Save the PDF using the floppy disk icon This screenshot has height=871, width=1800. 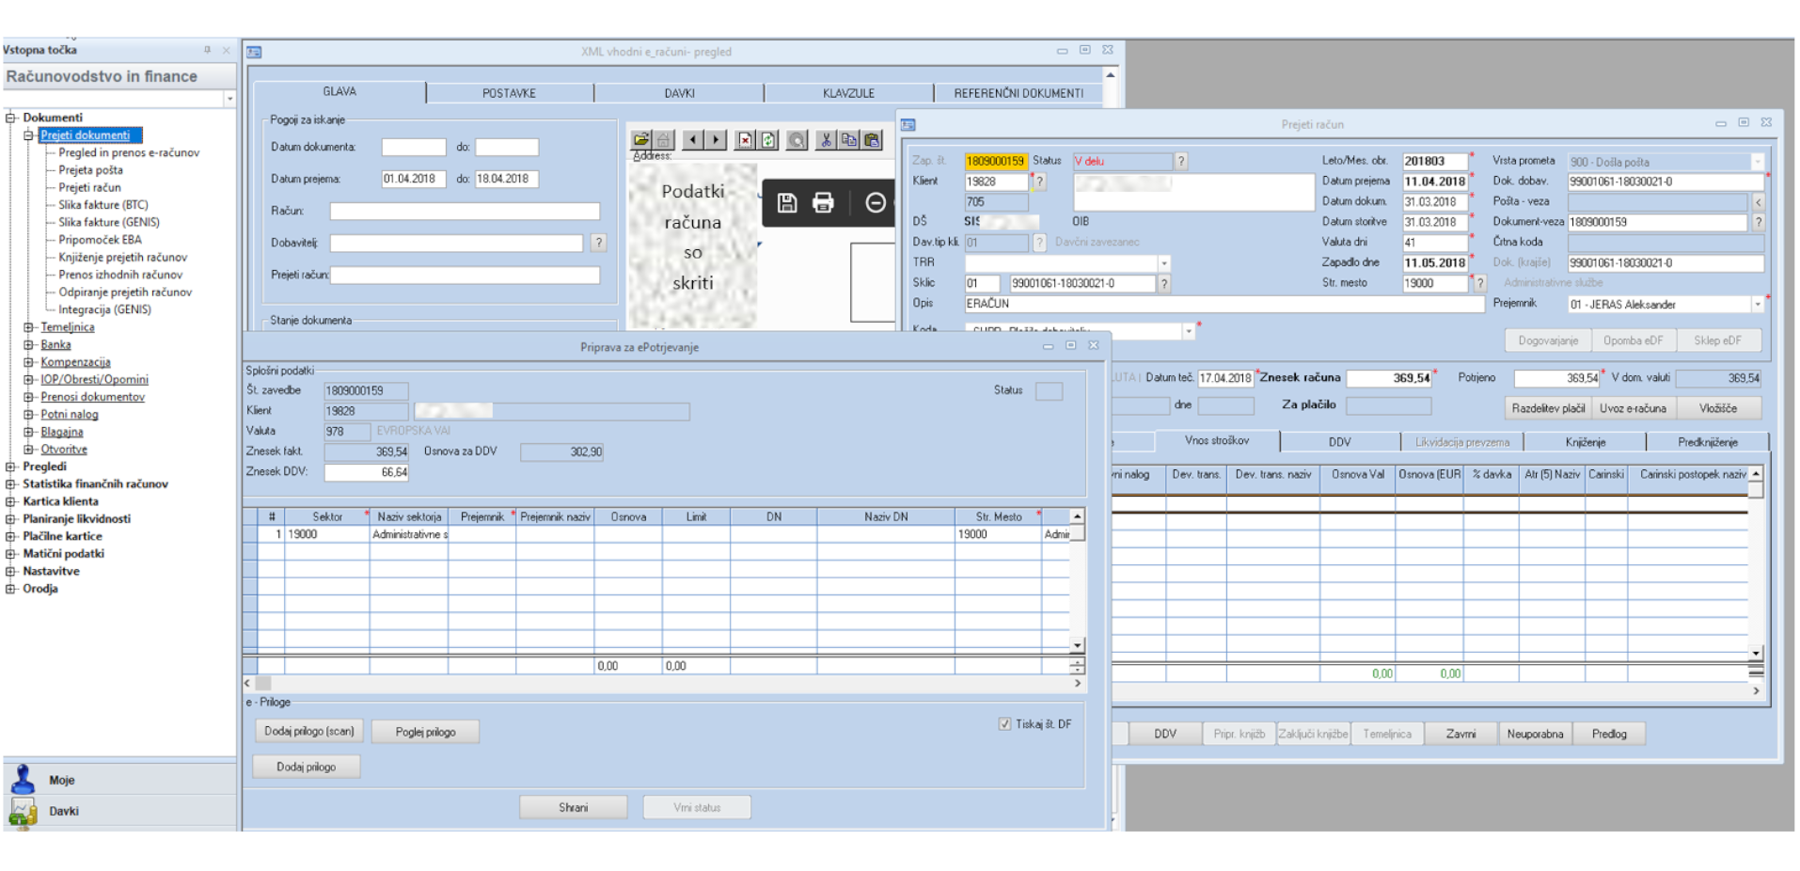pos(787,203)
